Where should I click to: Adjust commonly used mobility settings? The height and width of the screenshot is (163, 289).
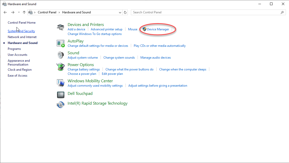(x=95, y=86)
